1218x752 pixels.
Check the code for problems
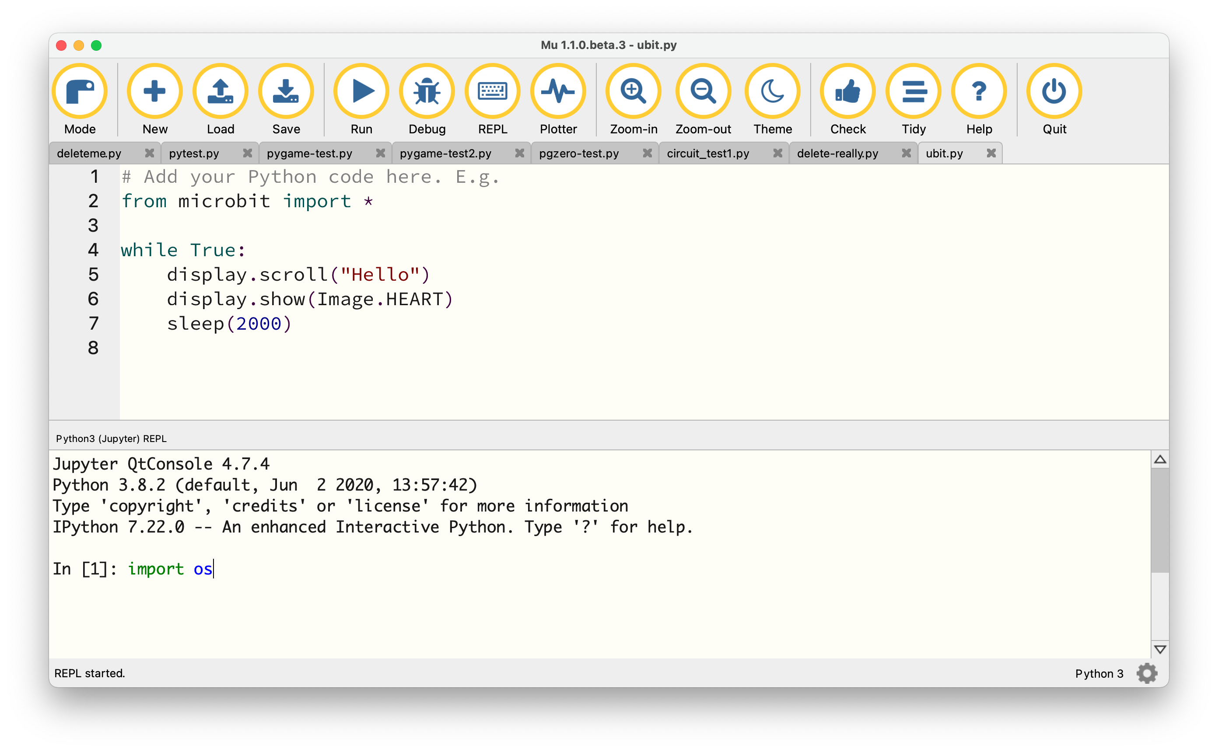coord(847,91)
